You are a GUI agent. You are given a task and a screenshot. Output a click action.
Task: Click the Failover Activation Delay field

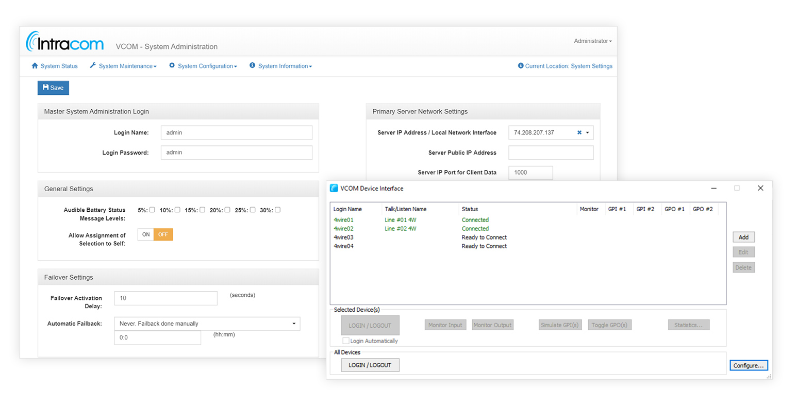[166, 298]
